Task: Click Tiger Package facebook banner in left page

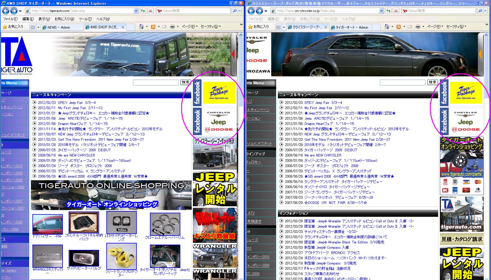Action: click(215, 92)
